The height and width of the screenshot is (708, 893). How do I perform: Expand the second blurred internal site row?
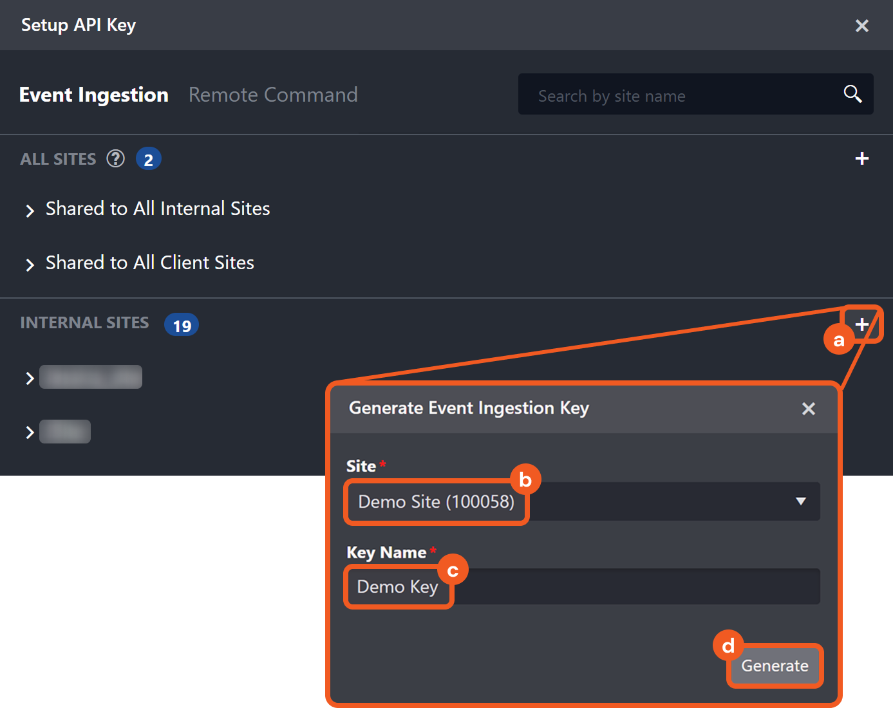[30, 433]
